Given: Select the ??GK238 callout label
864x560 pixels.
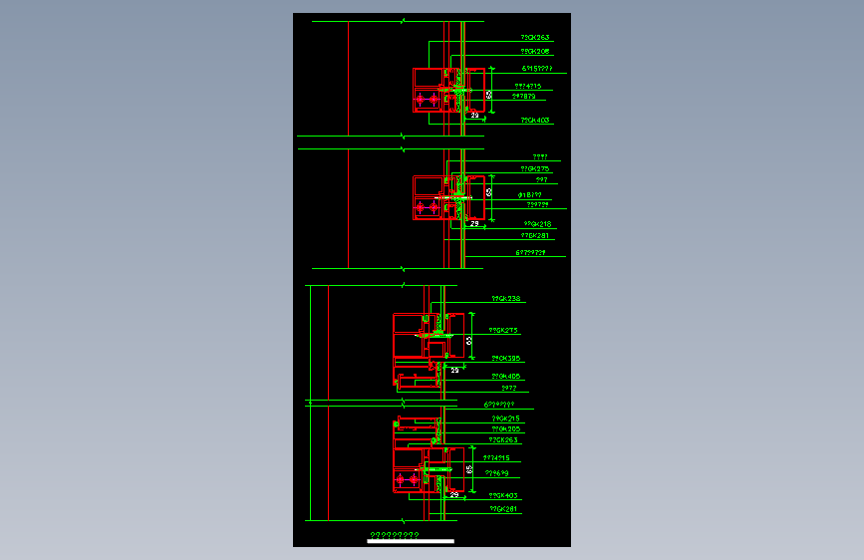Looking at the screenshot, I should pyautogui.click(x=506, y=299).
